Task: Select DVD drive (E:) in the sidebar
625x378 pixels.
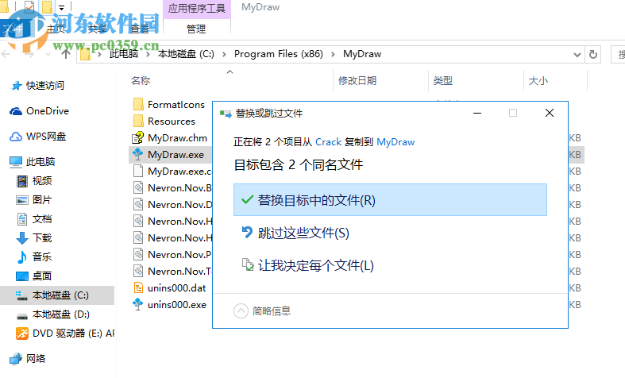Action: coord(73,334)
